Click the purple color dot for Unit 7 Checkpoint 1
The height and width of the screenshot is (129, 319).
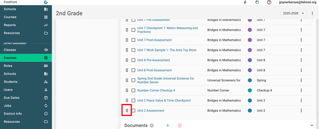[250, 30]
